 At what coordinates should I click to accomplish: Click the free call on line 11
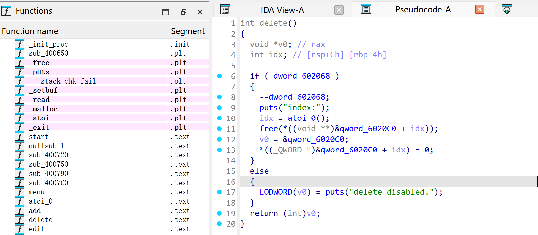point(269,129)
